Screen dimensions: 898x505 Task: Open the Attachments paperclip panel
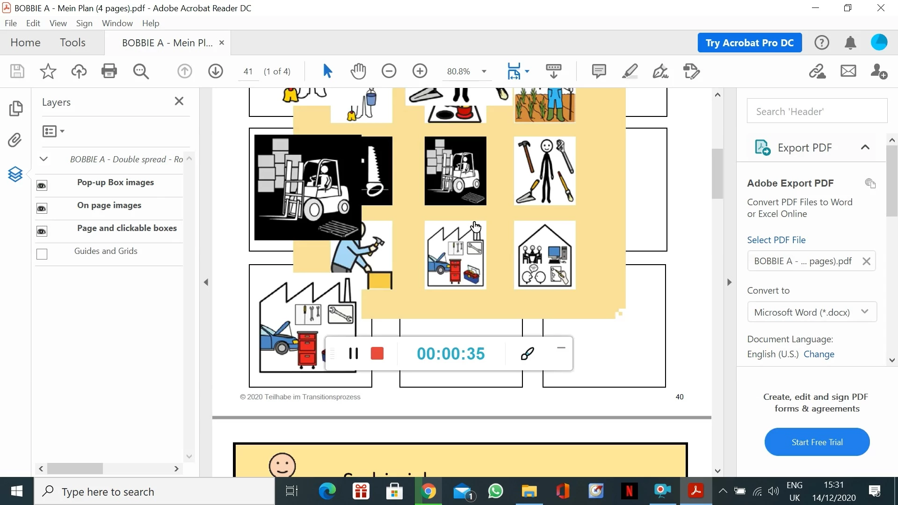(x=15, y=140)
